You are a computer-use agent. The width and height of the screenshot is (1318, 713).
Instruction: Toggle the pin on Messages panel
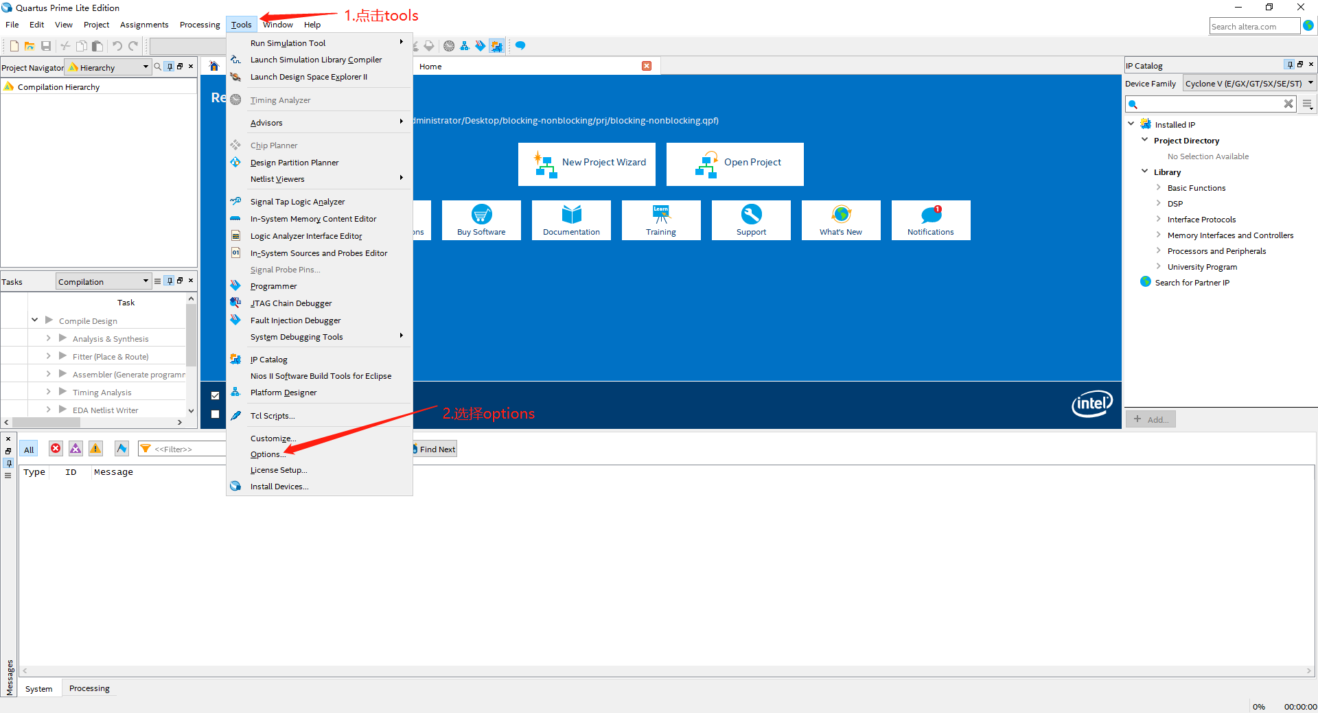coord(8,463)
